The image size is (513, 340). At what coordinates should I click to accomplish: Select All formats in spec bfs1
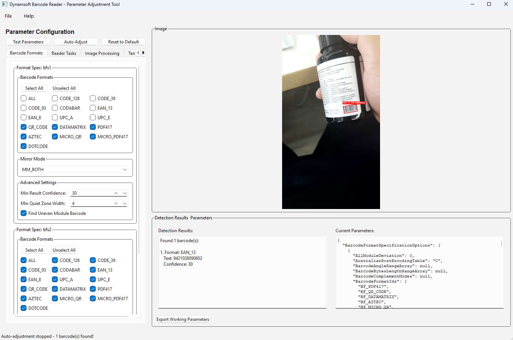click(34, 88)
